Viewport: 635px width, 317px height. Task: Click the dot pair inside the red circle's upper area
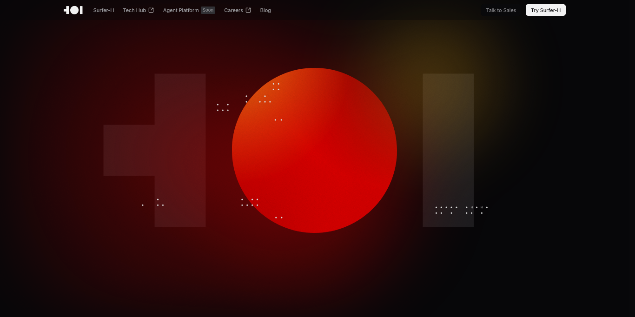pos(278,120)
